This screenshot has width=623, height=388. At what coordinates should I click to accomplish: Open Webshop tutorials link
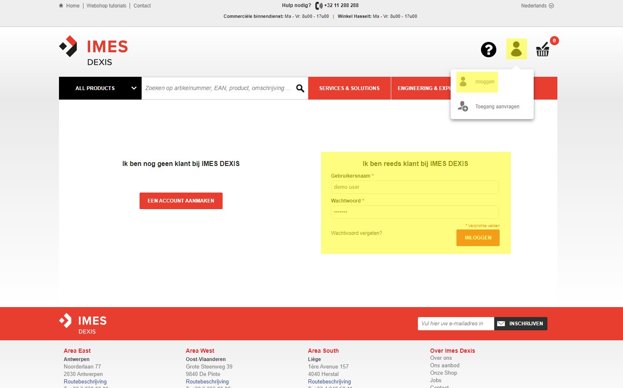(106, 6)
